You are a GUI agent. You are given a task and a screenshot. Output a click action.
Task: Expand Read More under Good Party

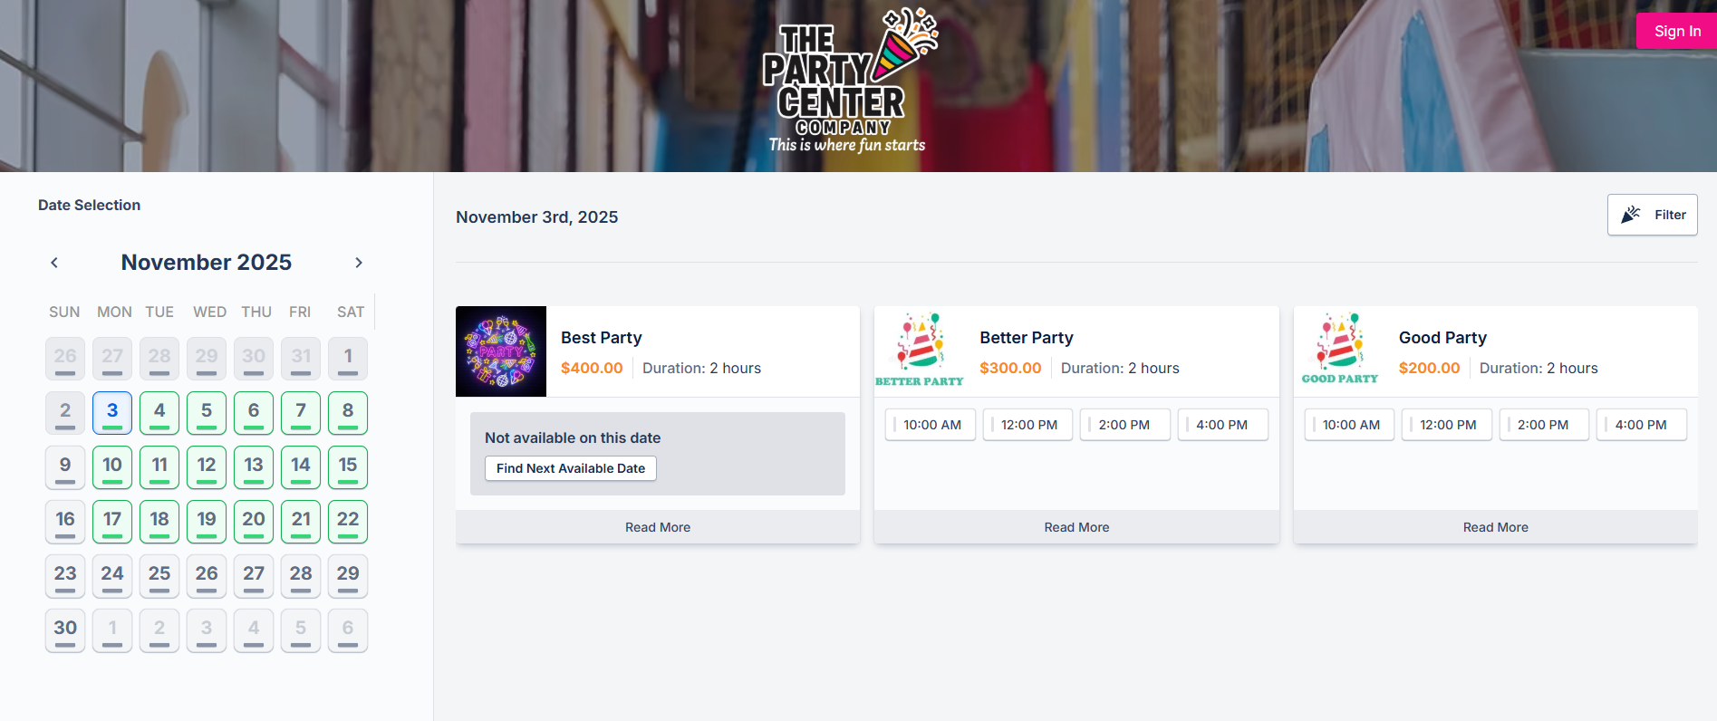tap(1495, 527)
